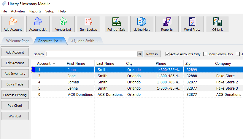
Task: Open the Setup menu
Action: pyautogui.click(x=50, y=11)
